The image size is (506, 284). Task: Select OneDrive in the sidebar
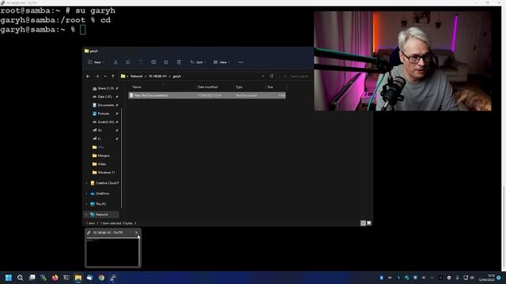pos(100,193)
